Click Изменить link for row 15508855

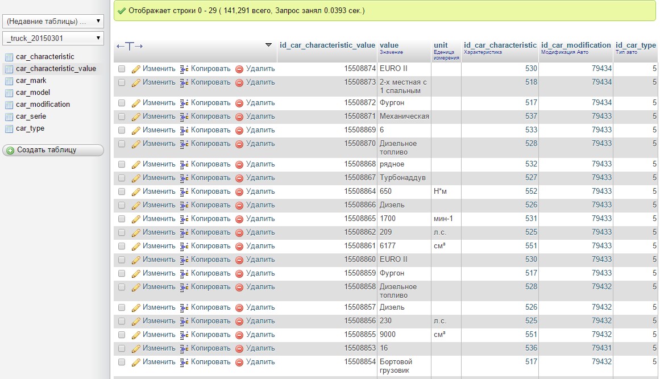pyautogui.click(x=159, y=335)
